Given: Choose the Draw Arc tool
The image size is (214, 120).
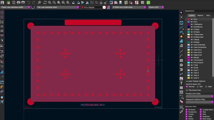Looking at the screenshot, I should (181, 56).
